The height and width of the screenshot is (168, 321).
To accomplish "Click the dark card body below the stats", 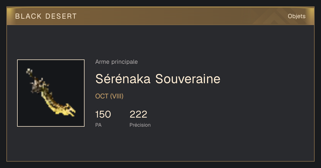I will (x=160, y=145).
